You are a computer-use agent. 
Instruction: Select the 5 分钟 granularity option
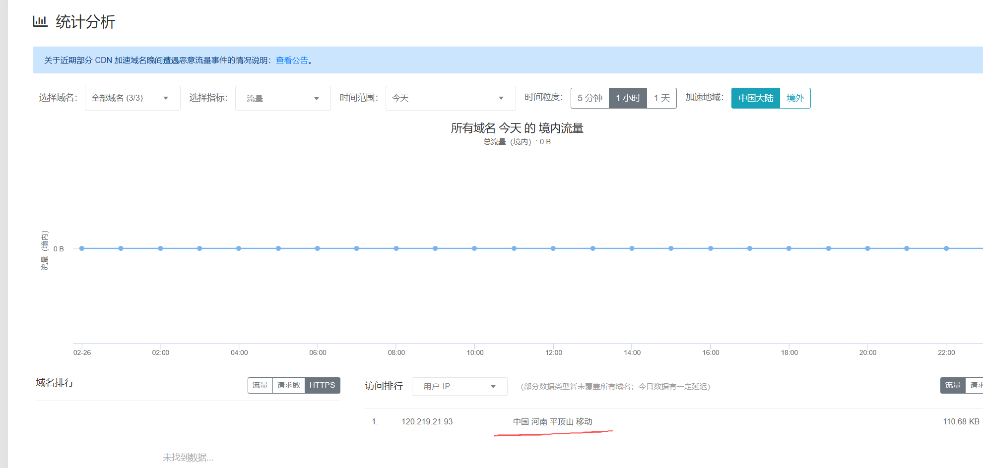point(590,98)
